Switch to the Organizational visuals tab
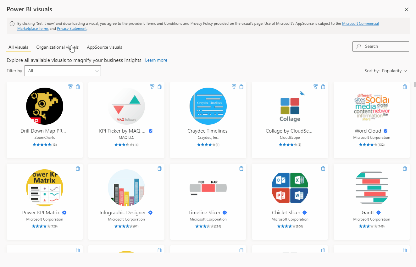Image resolution: width=416 pixels, height=267 pixels. click(57, 47)
